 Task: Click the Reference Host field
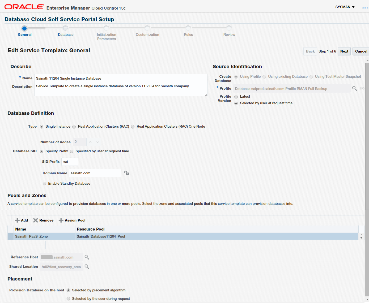[62, 257]
